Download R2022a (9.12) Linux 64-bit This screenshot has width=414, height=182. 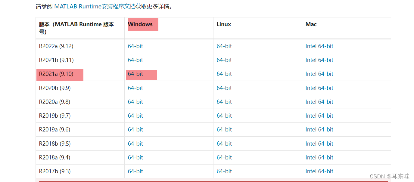coord(224,46)
